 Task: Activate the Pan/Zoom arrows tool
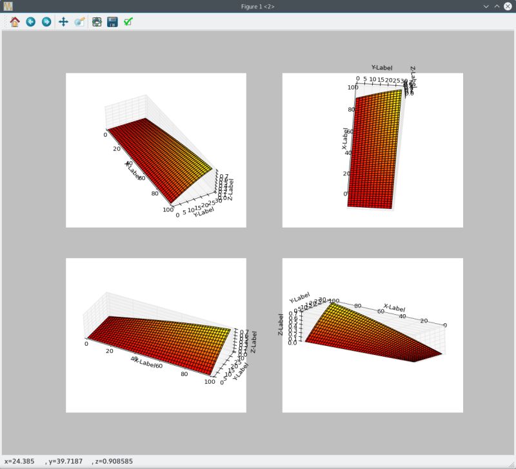click(x=62, y=21)
